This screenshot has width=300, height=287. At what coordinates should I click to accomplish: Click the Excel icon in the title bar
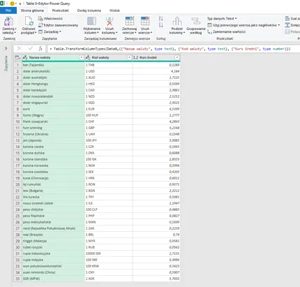(x=3, y=3)
